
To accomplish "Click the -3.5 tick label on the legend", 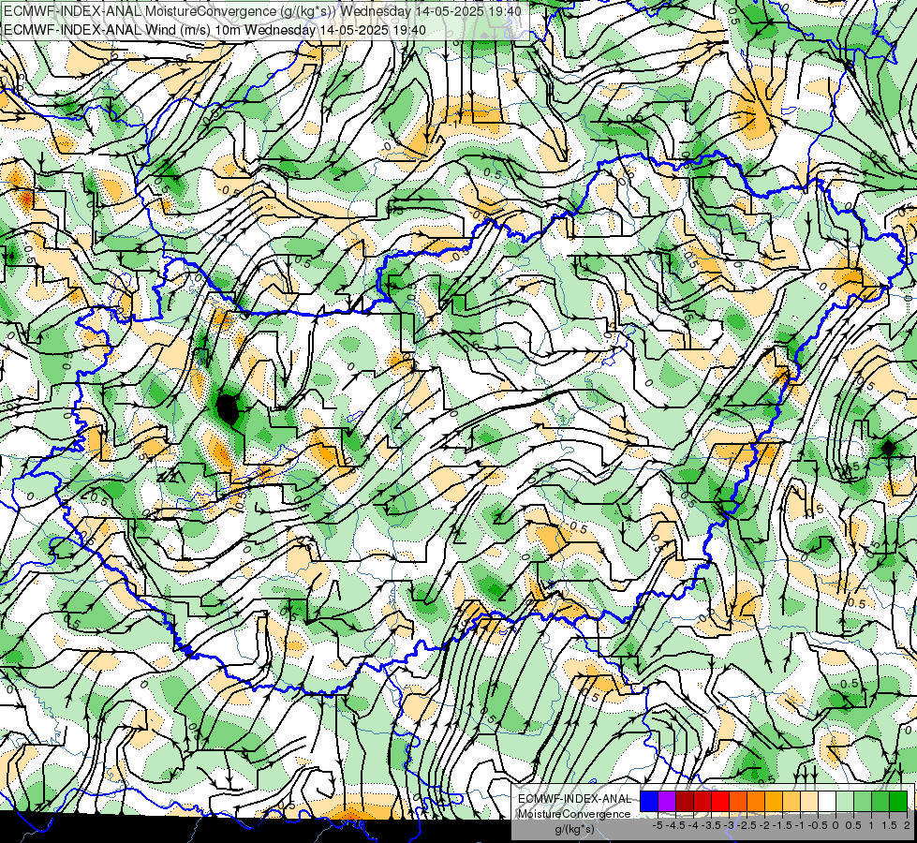I will click(x=711, y=825).
